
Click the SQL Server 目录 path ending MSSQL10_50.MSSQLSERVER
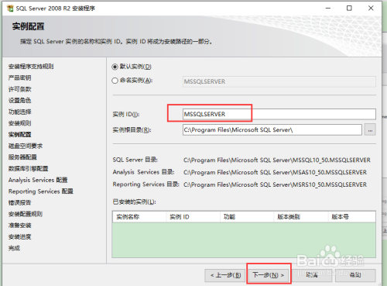pos(277,160)
